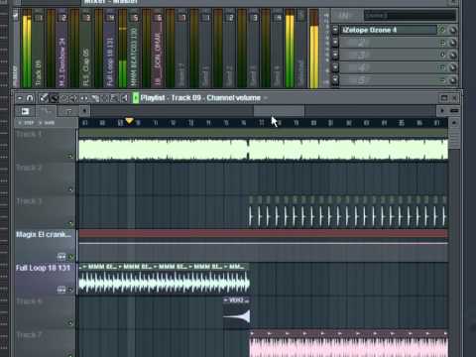The image size is (476, 357).
Task: Open dropdown arrow after Channel volume title
Action: point(266,98)
